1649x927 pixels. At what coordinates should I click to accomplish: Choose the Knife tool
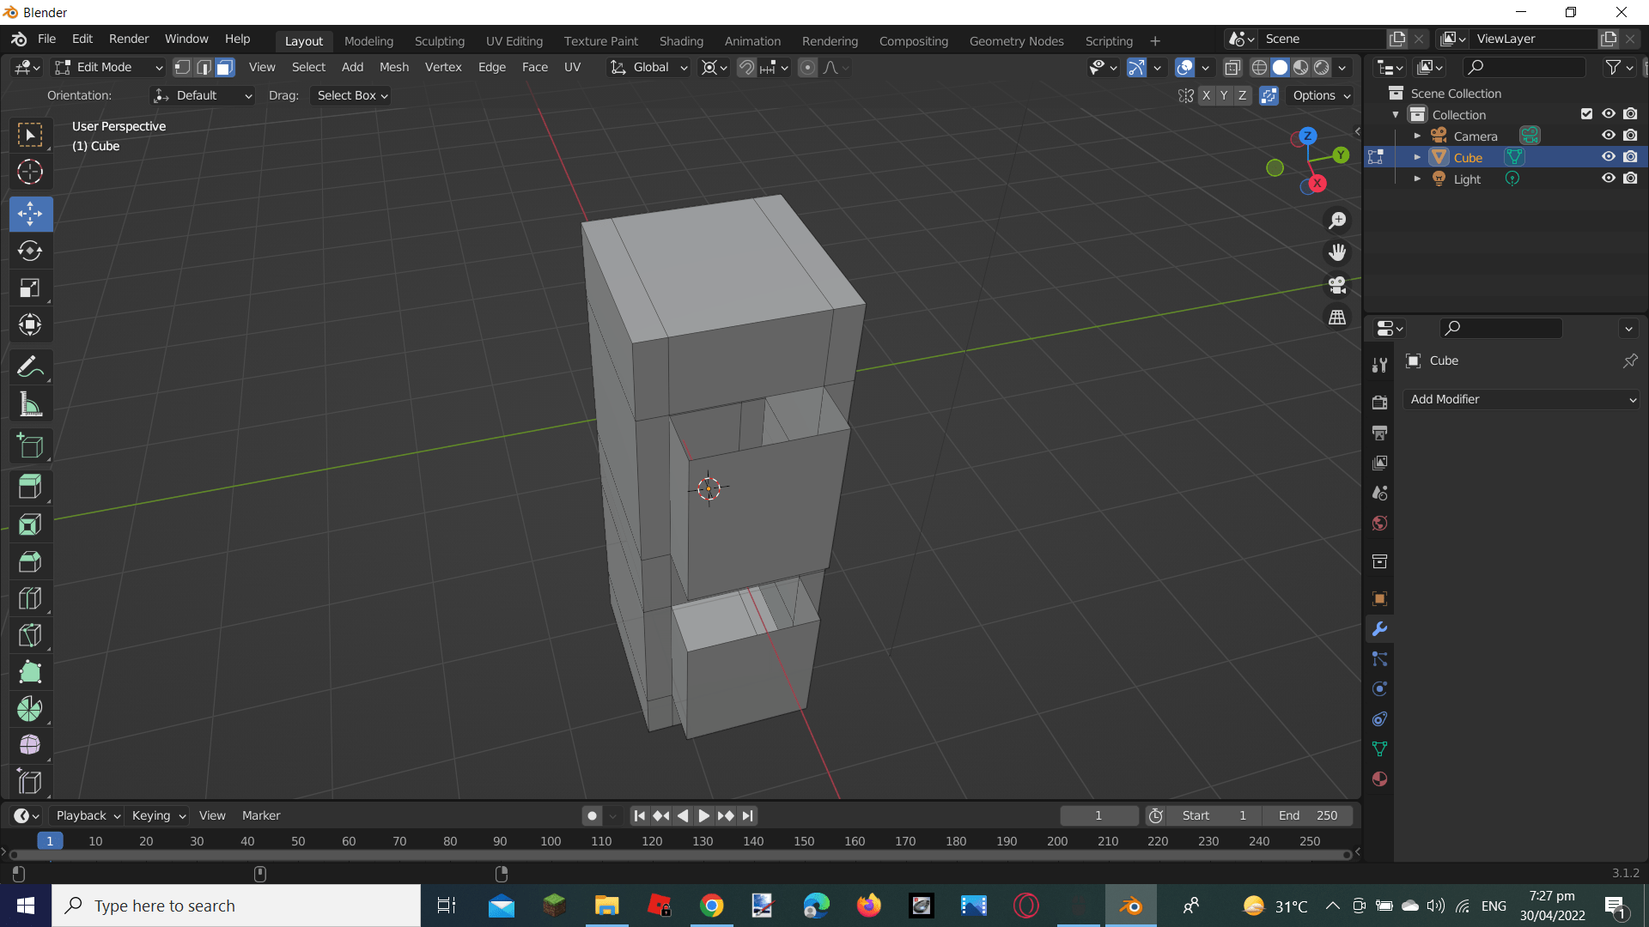pyautogui.click(x=30, y=635)
